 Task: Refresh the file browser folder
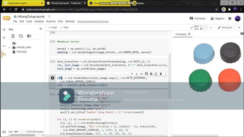point(21,36)
